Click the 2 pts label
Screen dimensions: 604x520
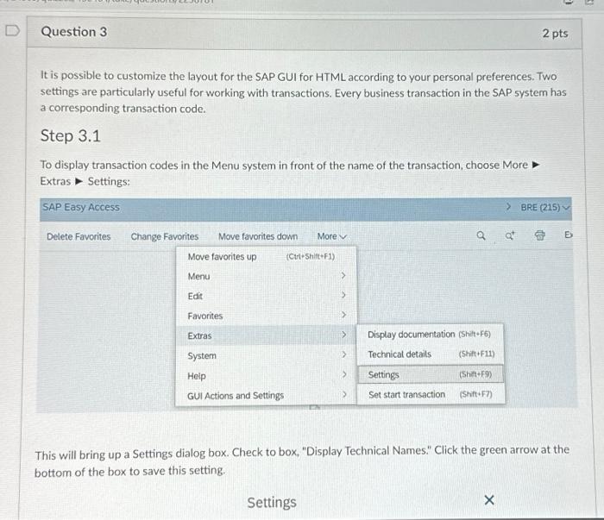(x=555, y=34)
